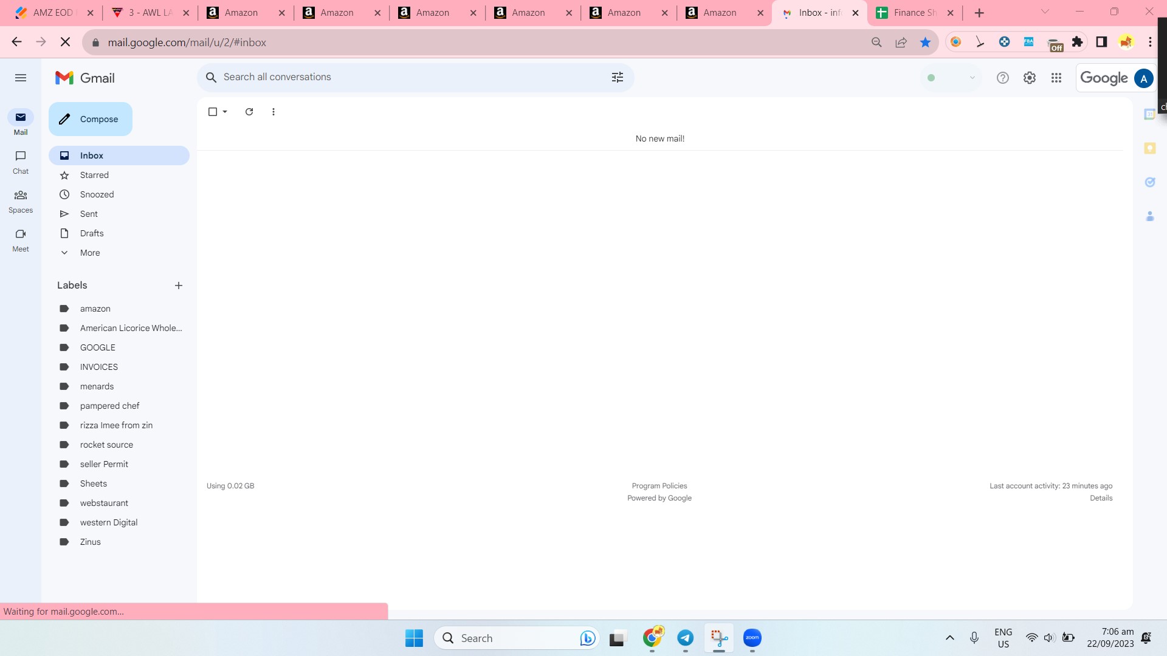The image size is (1167, 656).
Task: Open Snipping Tool from the taskbar
Action: coord(719,638)
